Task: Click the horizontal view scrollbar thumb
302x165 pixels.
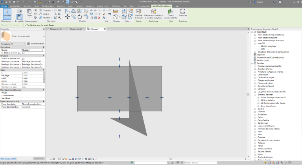Action: [171, 159]
